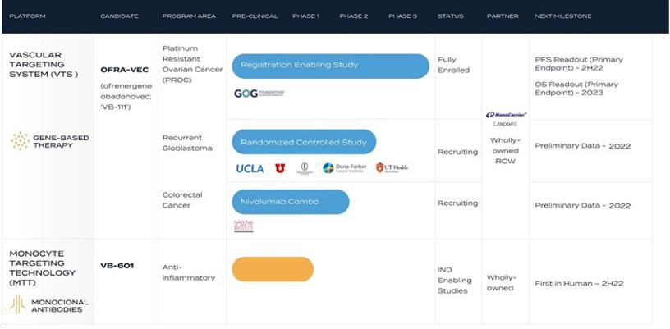Screen dimensions: 670x329
Task: Open the Nivolumab Combo progress bar
Action: 291,202
